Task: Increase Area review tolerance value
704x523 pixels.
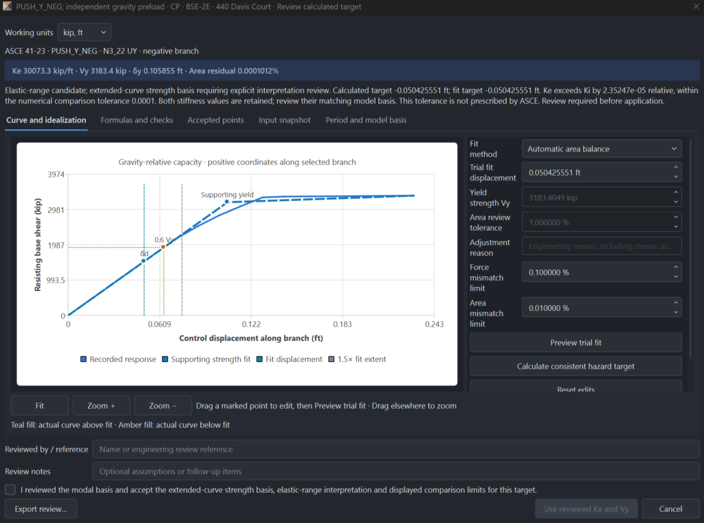Action: [676, 217]
